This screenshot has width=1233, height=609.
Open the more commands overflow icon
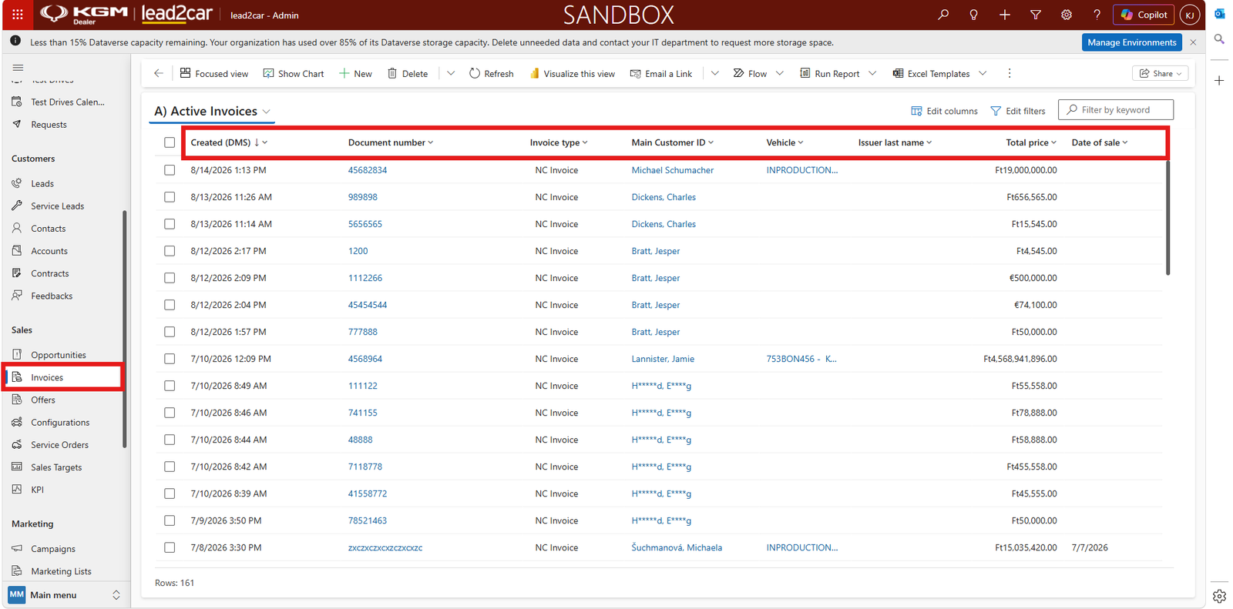coord(1010,73)
